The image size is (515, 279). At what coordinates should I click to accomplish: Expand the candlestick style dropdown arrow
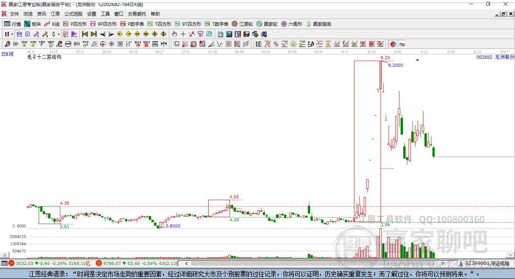59,34
